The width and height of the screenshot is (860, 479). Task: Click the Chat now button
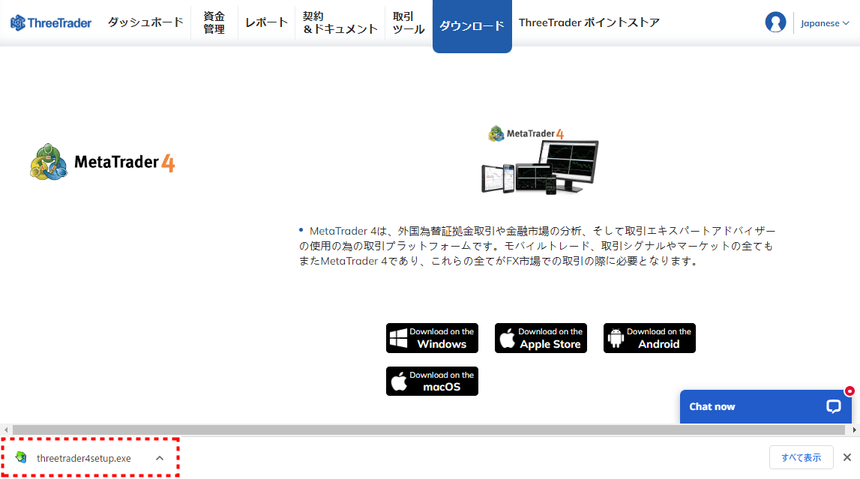point(766,406)
